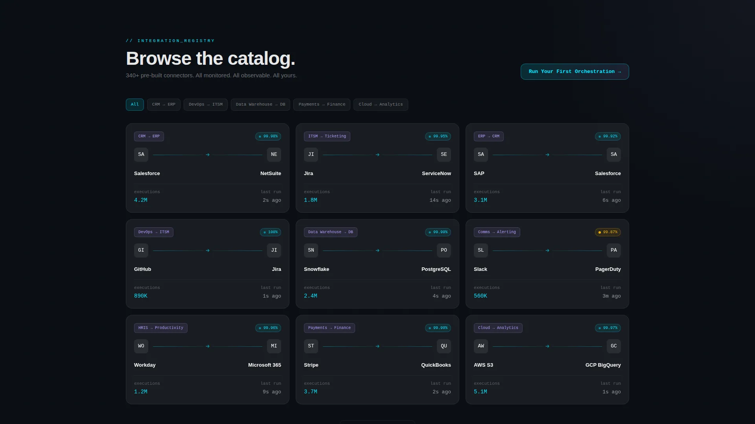
Task: Select the All filter tab
Action: click(x=135, y=104)
